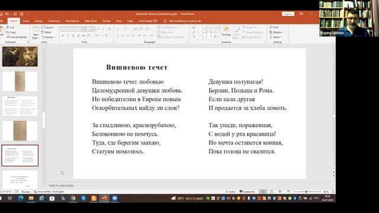
Task: Open the Font size combo box
Action: [90, 29]
